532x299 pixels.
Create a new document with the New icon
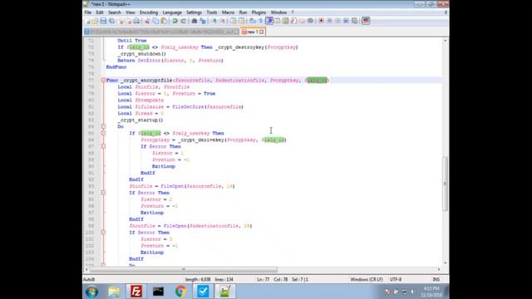[x=88, y=21]
